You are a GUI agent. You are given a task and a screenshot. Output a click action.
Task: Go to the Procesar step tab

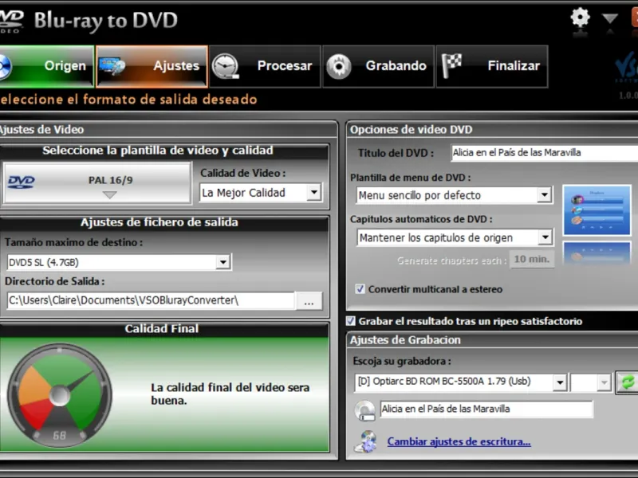tap(265, 66)
